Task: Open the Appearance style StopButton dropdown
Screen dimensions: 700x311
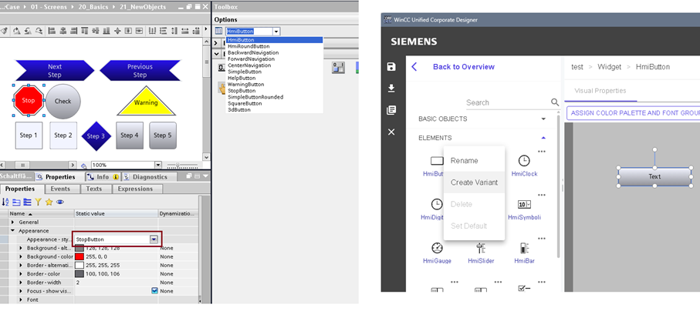Action: click(x=154, y=239)
